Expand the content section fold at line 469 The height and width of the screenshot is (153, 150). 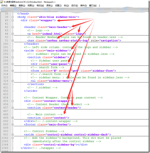pyautogui.click(x=13, y=118)
